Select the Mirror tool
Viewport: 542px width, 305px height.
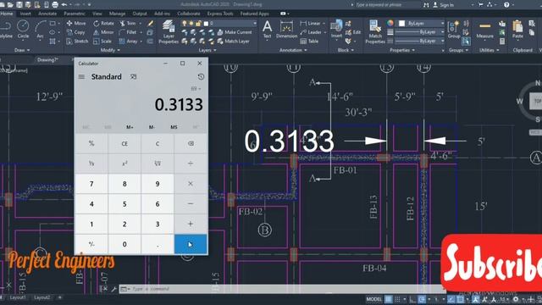[103, 32]
